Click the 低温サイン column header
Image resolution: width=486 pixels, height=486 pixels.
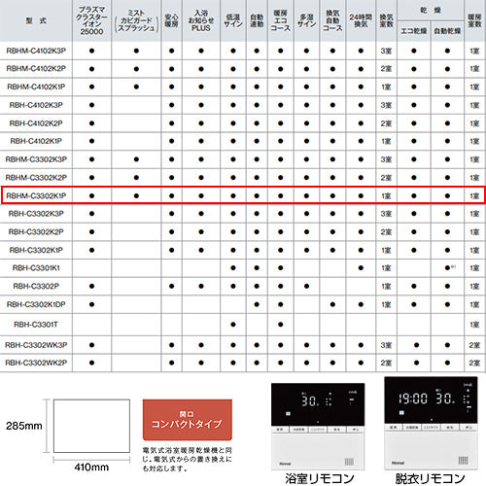[233, 20]
